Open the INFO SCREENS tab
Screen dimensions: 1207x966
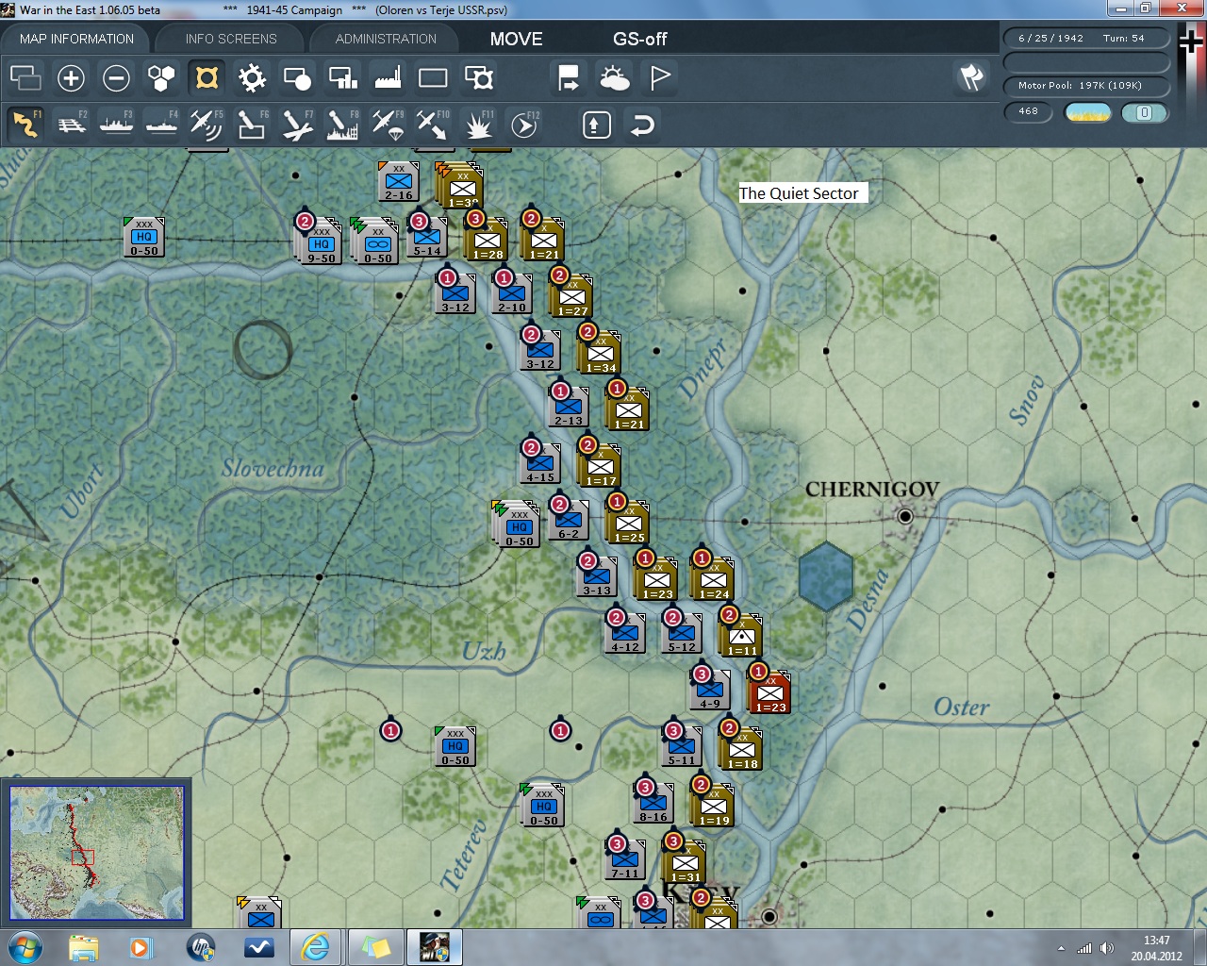point(231,39)
